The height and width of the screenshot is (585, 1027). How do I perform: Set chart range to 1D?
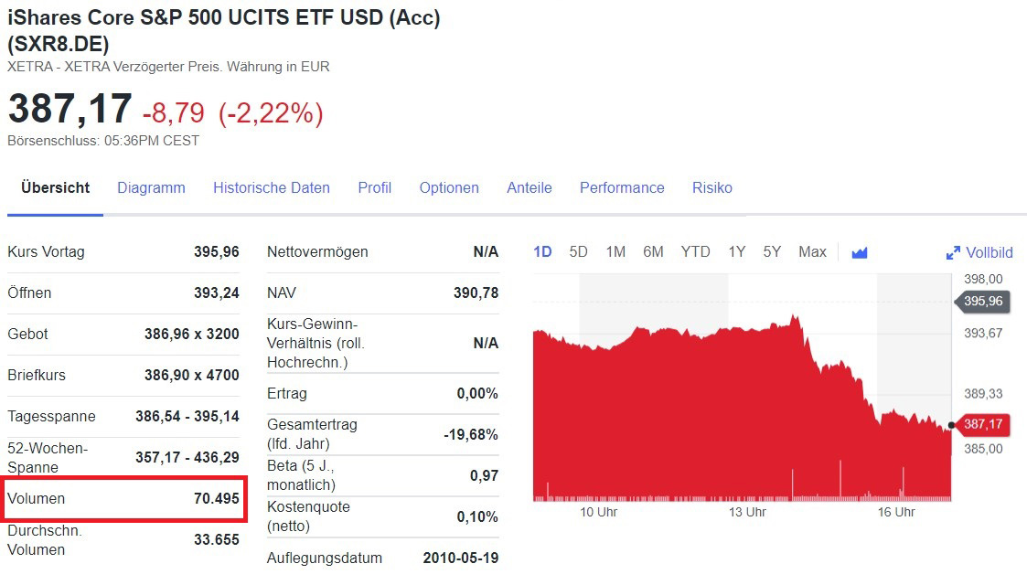pyautogui.click(x=542, y=251)
